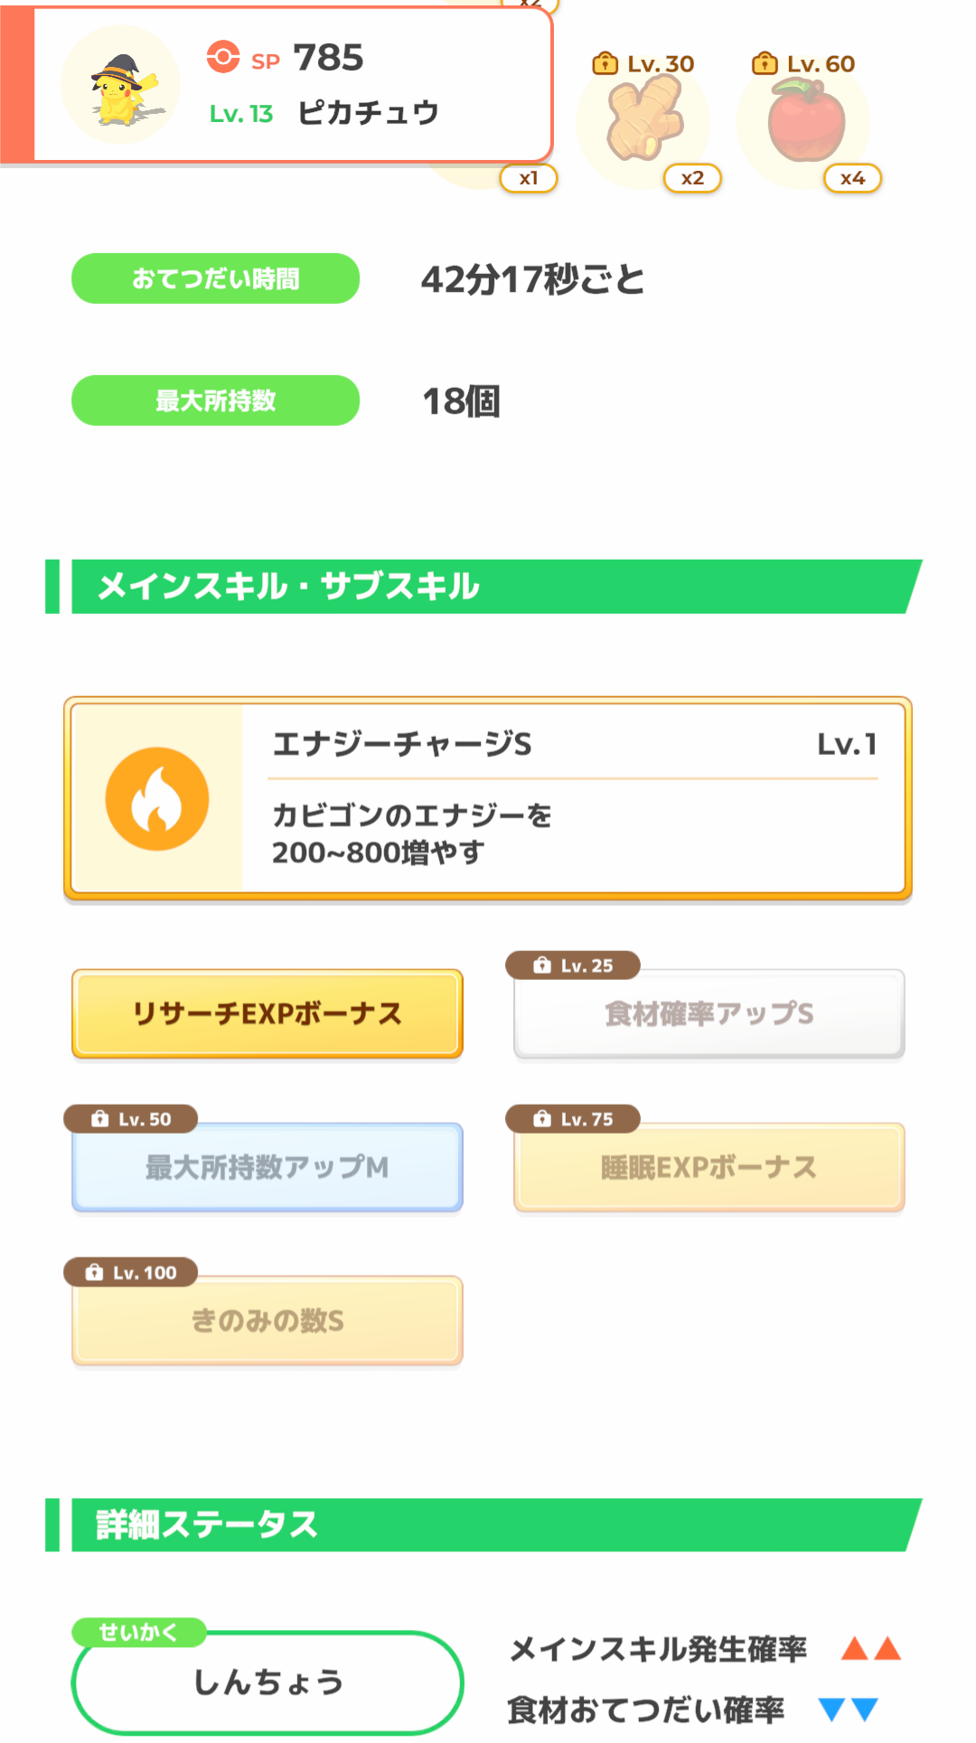Screen dimensions: 976x1743
Task: Tap the apple ingredient icon
Action: [805, 120]
